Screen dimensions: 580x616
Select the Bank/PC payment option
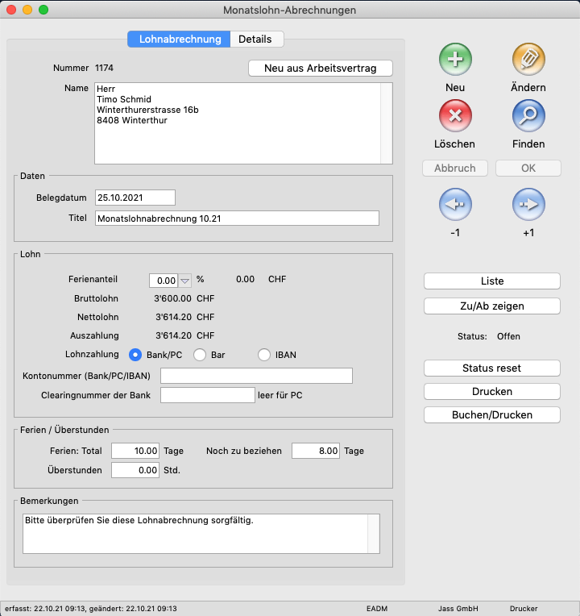click(135, 355)
